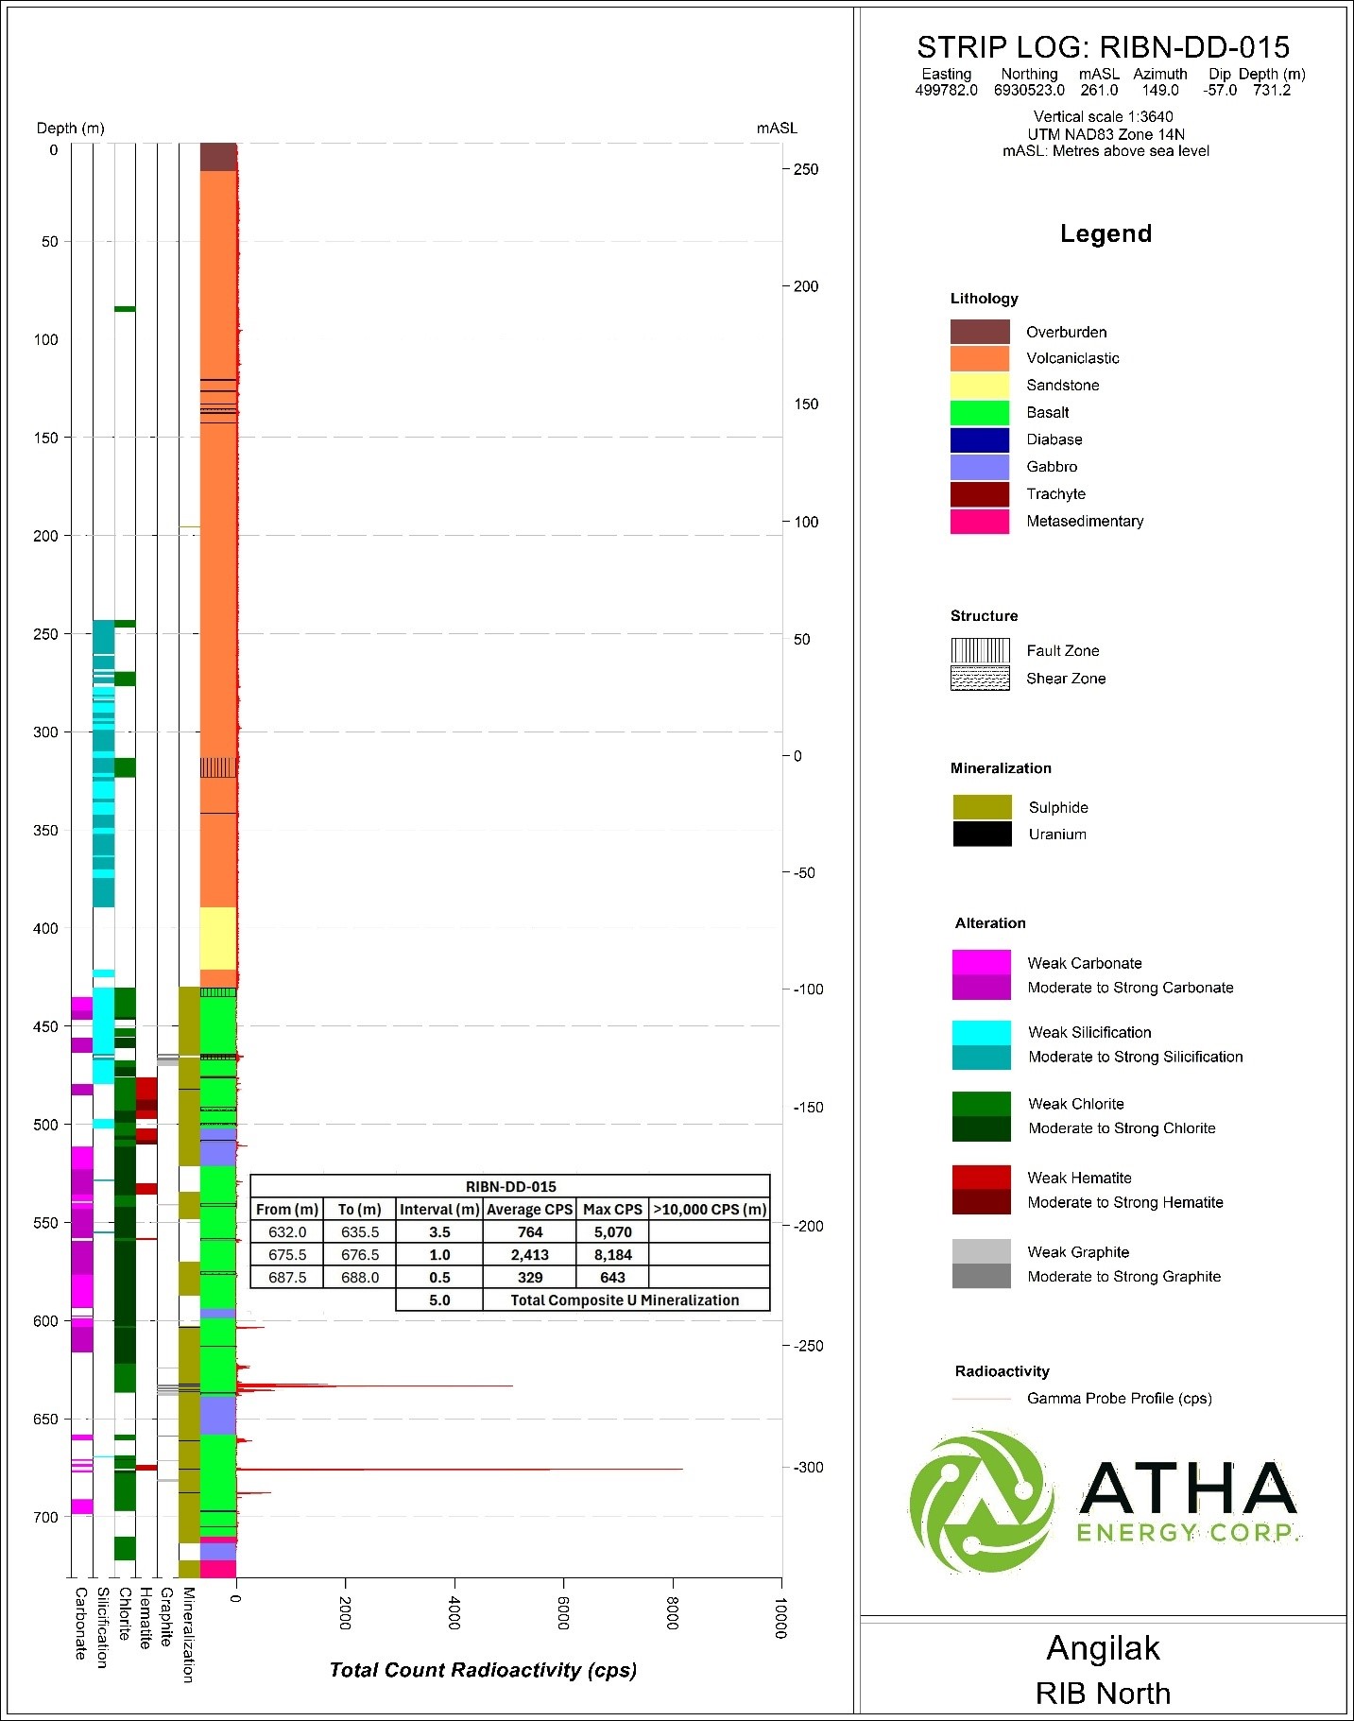Select the Total Composite U Mineralization row

[583, 1300]
